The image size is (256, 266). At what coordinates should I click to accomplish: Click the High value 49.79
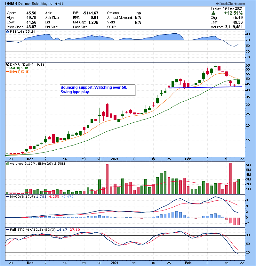tap(31, 18)
